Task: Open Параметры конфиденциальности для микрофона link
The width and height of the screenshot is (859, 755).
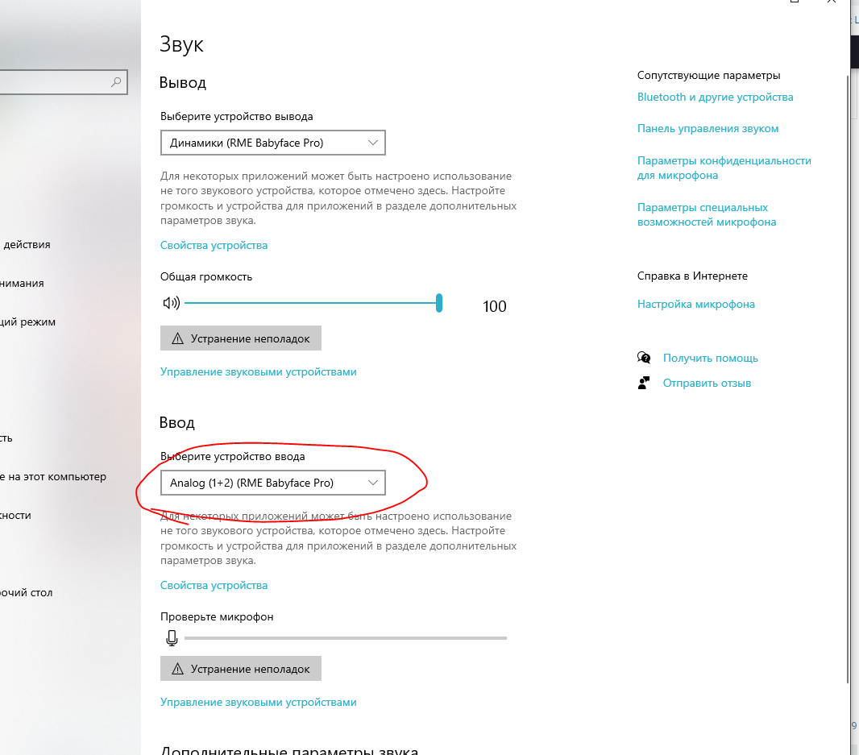Action: click(723, 168)
